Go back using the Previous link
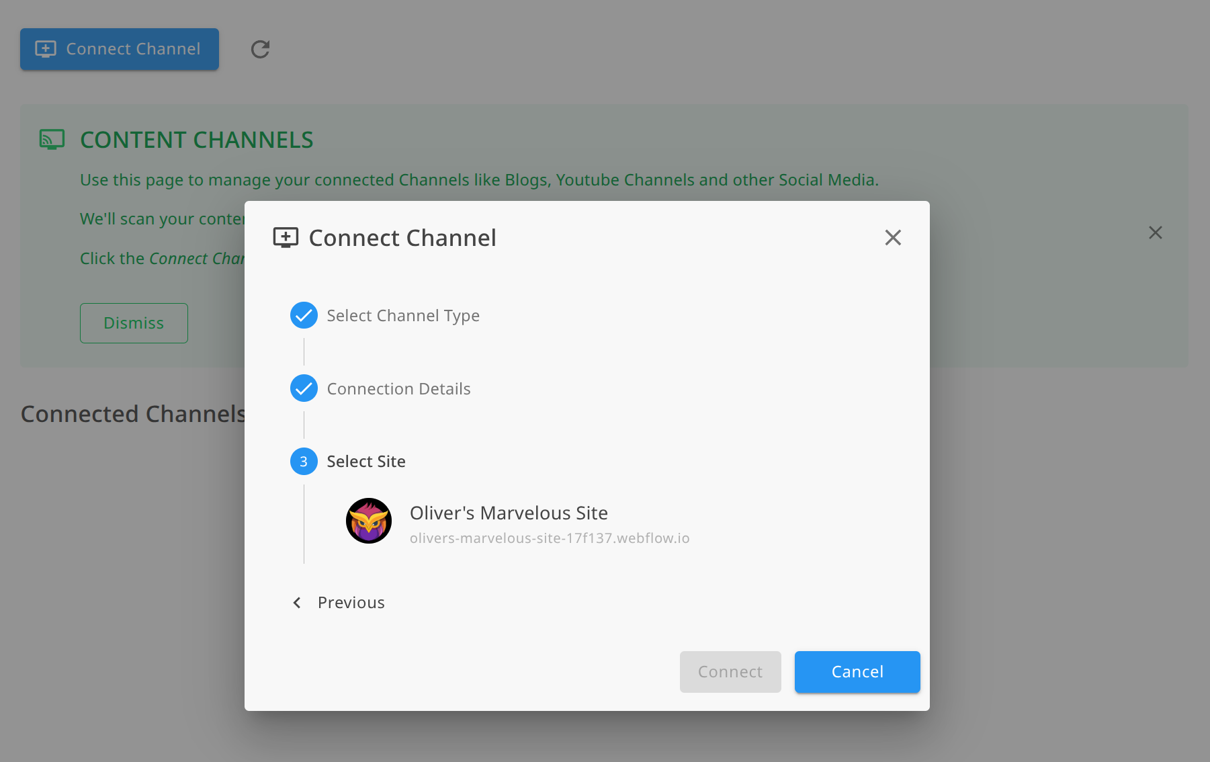Screen dimensions: 1210x762 [350, 602]
